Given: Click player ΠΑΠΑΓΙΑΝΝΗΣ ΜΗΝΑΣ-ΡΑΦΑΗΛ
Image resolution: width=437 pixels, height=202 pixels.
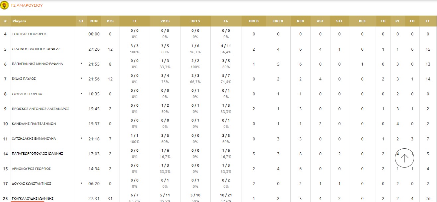Looking at the screenshot, I should [37, 64].
